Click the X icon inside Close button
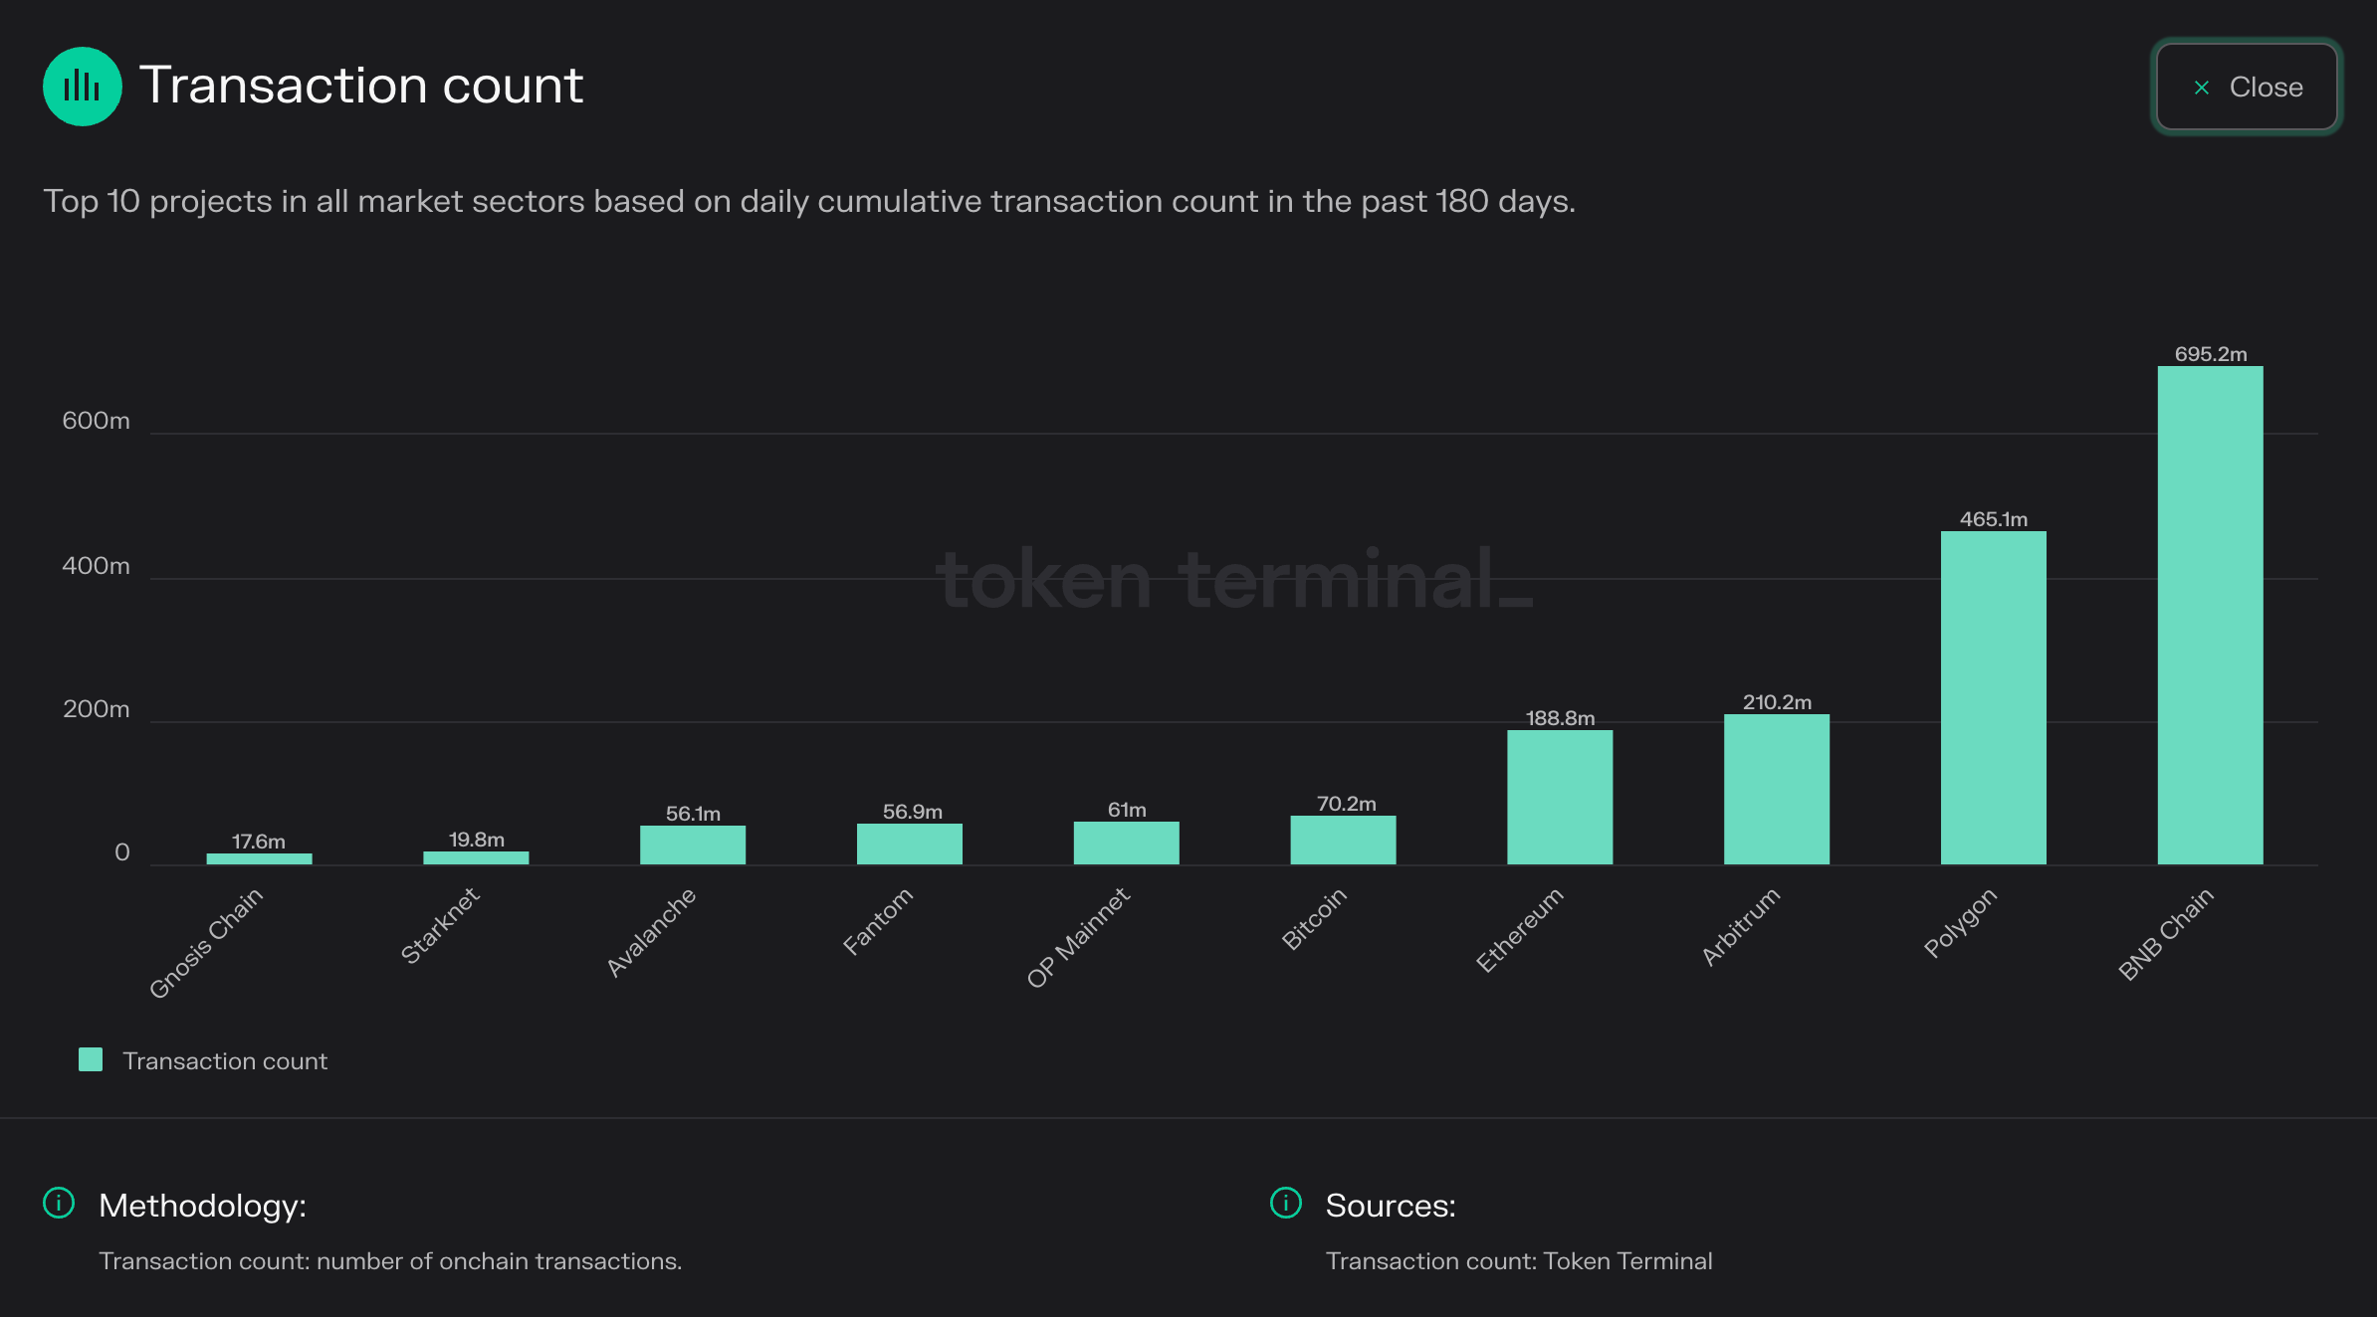The image size is (2377, 1317). click(2202, 88)
